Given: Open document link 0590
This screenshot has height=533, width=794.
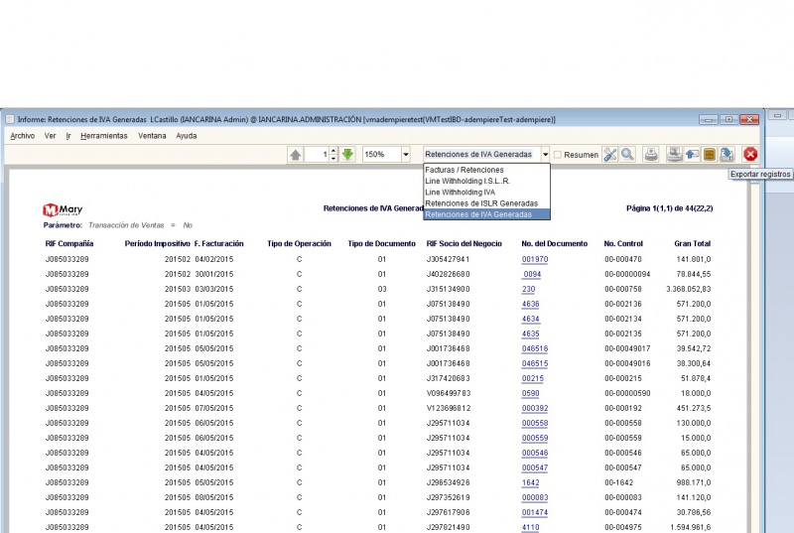Looking at the screenshot, I should 531,393.
